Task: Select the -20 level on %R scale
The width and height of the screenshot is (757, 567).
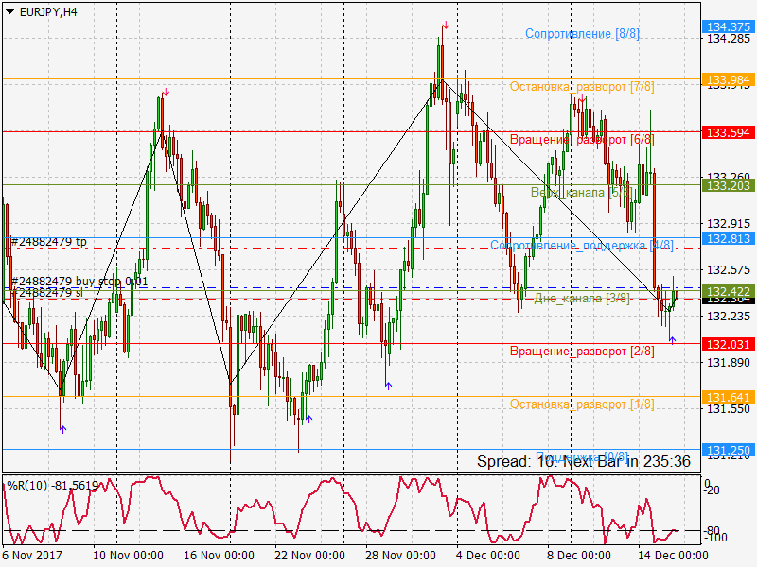Action: coord(713,490)
